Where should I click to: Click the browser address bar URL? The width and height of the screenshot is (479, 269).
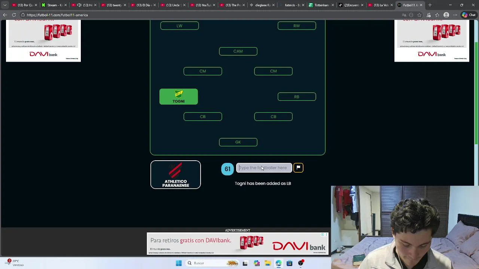tap(57, 15)
